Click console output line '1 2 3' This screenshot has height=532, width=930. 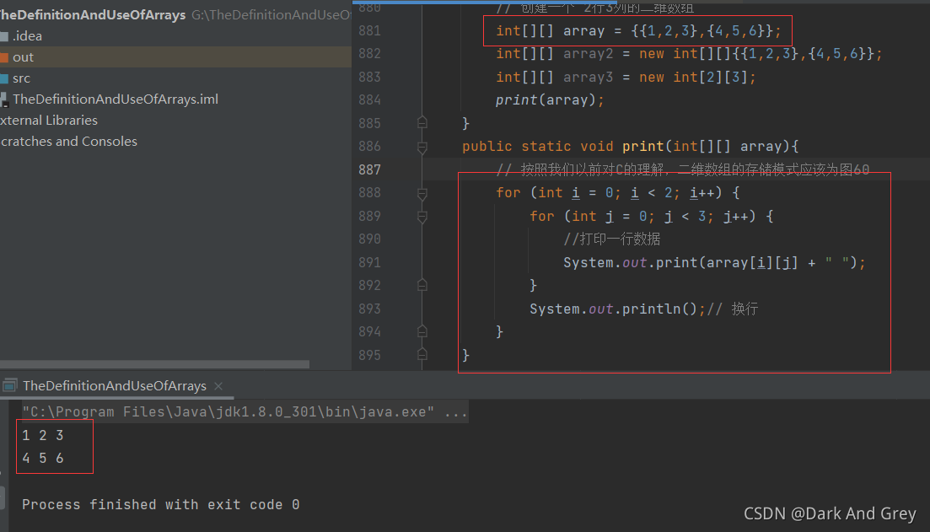[x=43, y=435]
